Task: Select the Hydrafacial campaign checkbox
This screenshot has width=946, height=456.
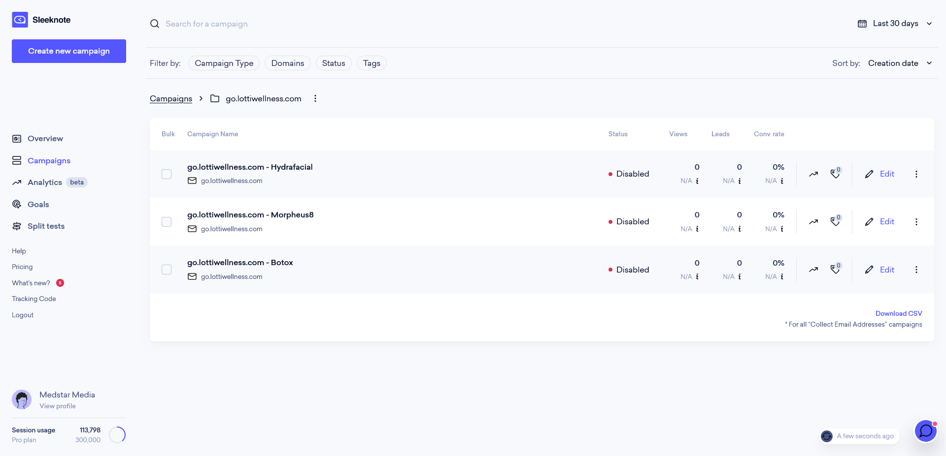Action: (x=167, y=174)
